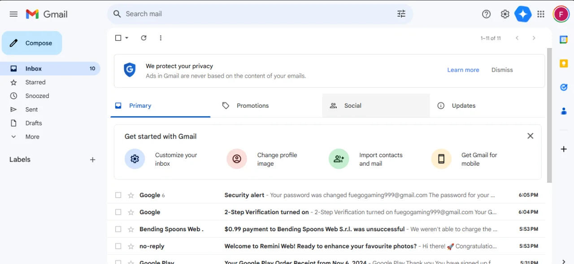Open the Support help icon
The image size is (574, 264).
pos(487,14)
